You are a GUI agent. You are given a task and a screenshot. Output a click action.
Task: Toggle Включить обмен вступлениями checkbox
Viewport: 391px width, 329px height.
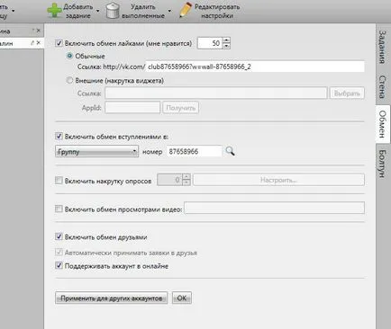click(x=59, y=137)
